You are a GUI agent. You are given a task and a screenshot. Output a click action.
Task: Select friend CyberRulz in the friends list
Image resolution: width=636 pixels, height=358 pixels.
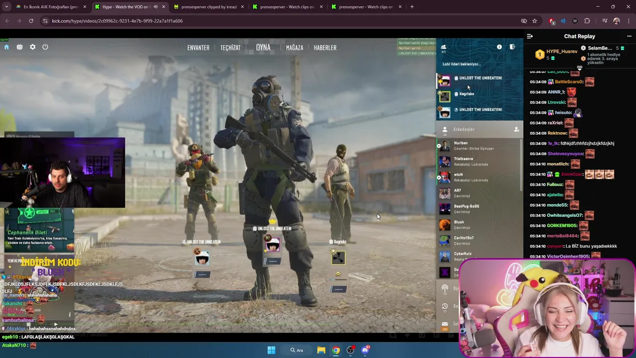[479, 256]
